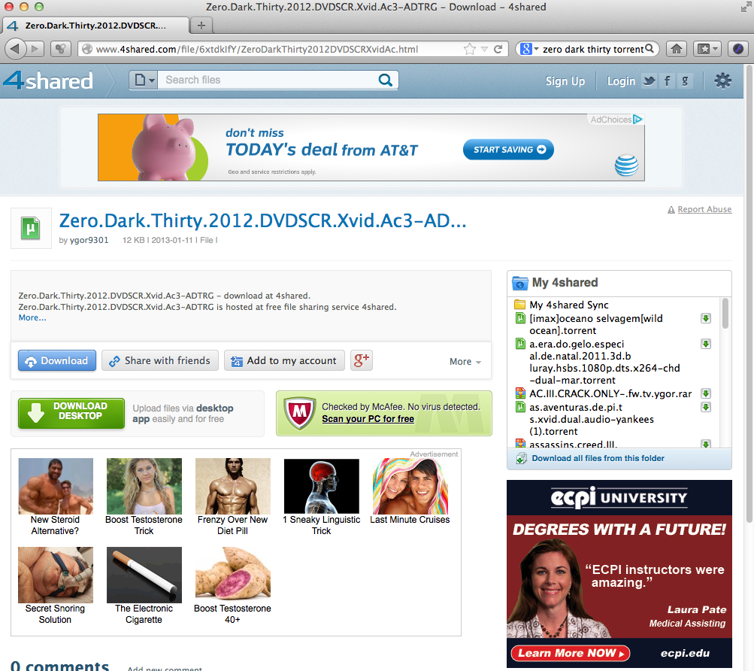The width and height of the screenshot is (754, 671).
Task: Click the Report Abuse link
Action: tap(704, 209)
